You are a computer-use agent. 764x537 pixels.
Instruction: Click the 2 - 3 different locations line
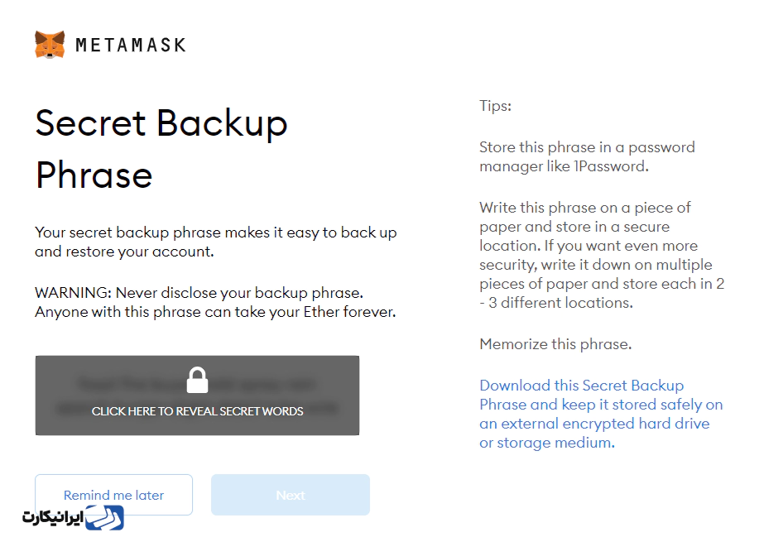556,303
